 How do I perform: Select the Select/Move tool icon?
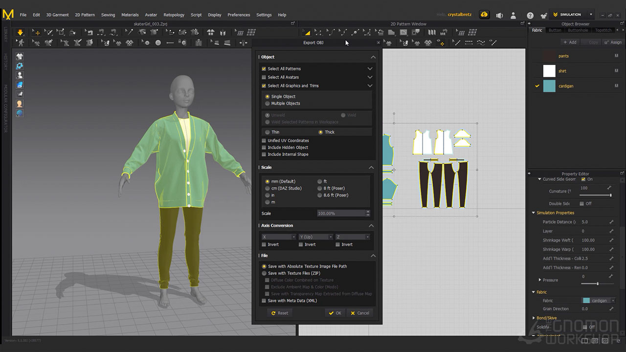[x=36, y=32]
